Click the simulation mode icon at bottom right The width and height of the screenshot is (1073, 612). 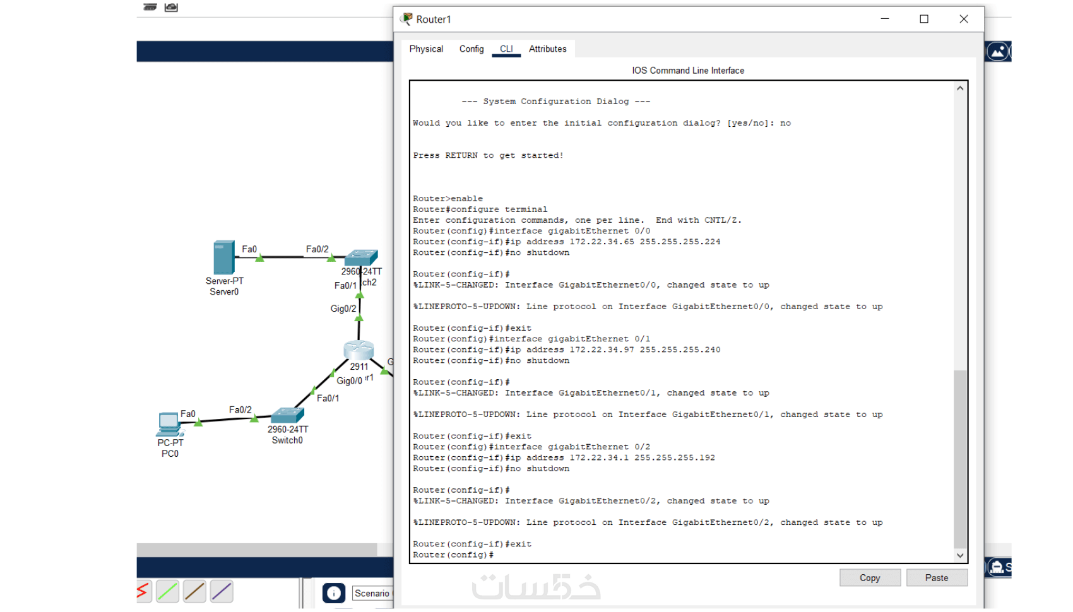click(x=999, y=567)
